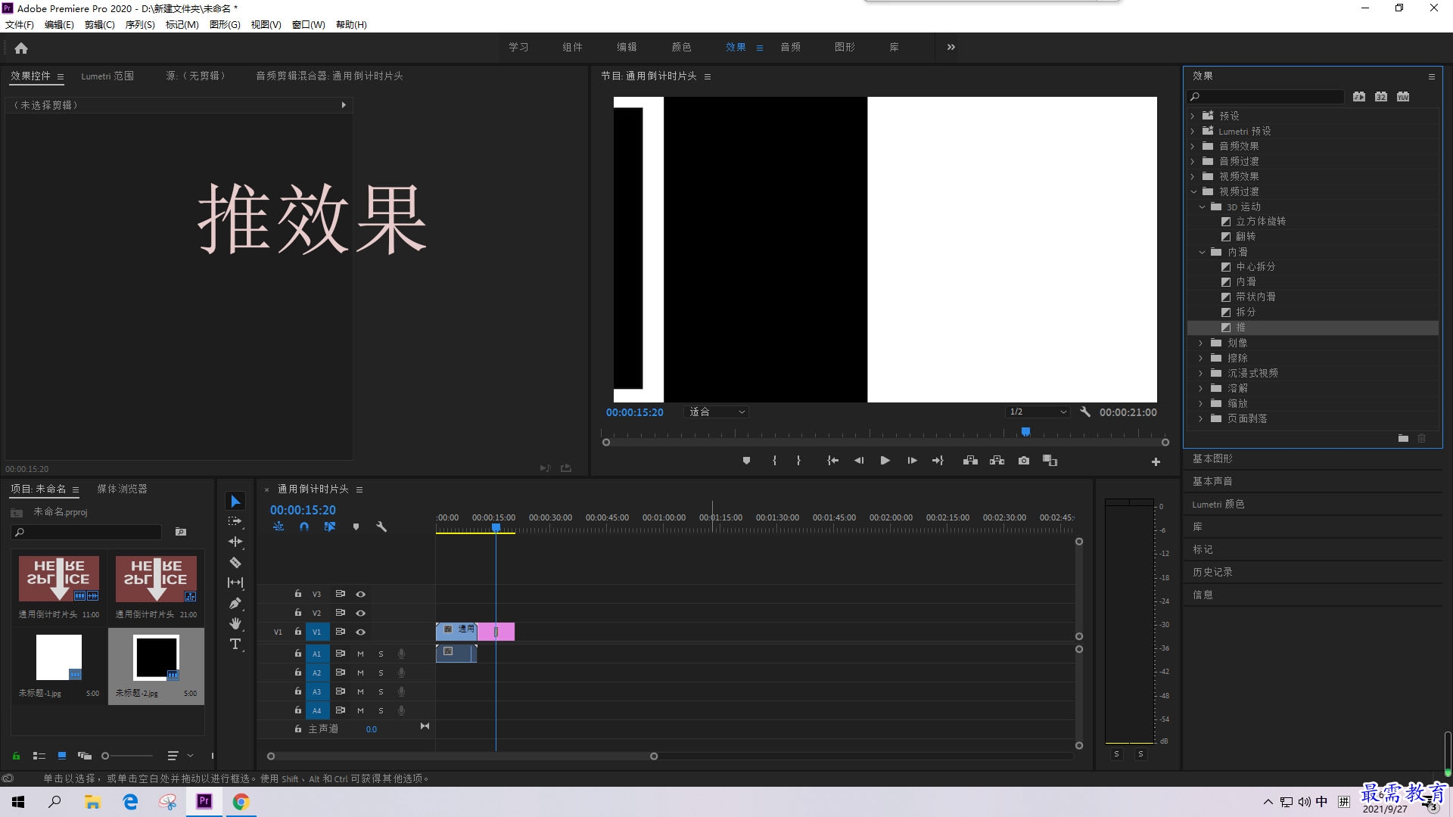Select the Slip tool
Image resolution: width=1453 pixels, height=817 pixels.
click(x=235, y=582)
